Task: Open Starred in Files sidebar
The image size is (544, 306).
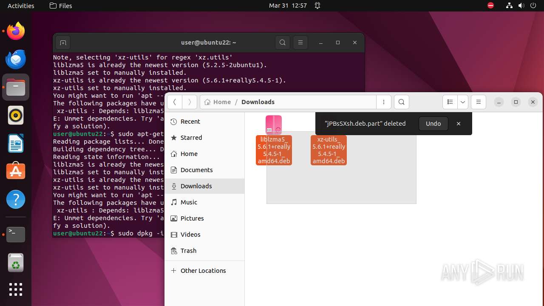Action: click(x=204, y=138)
